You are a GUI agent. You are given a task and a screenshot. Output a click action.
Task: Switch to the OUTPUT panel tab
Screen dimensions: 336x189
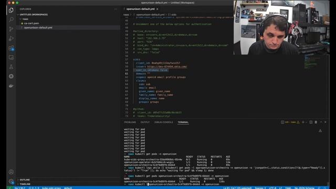145,122
